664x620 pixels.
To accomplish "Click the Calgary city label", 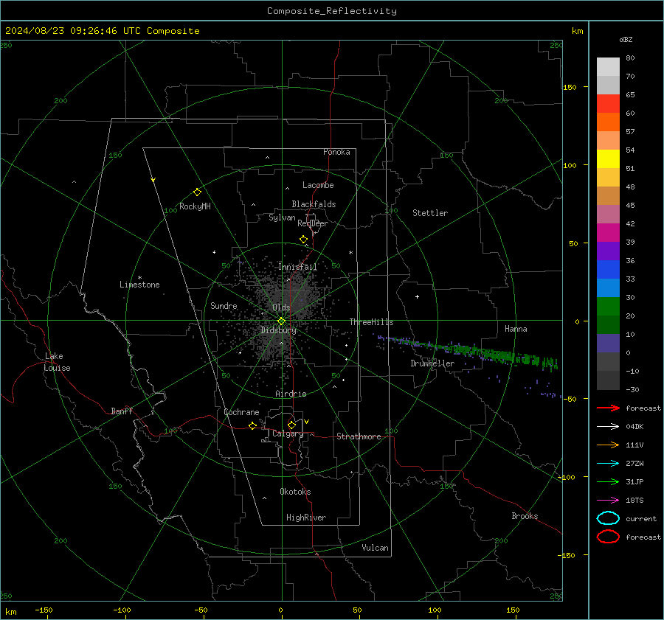I will coord(288,433).
